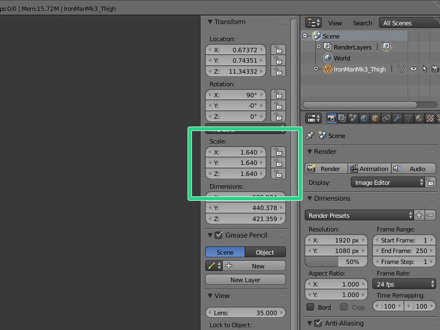Screen dimensions: 440x330
Task: Expand the IronManMk3_Thigh tree item
Action: pos(316,69)
